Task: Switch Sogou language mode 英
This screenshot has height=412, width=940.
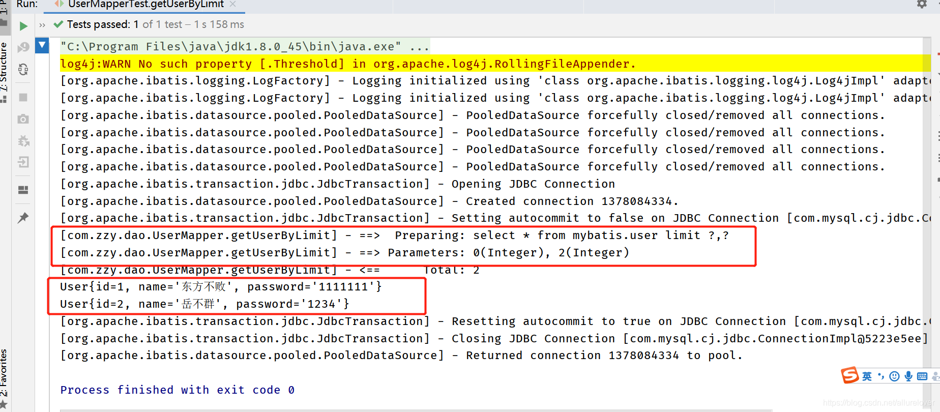Action: point(867,376)
